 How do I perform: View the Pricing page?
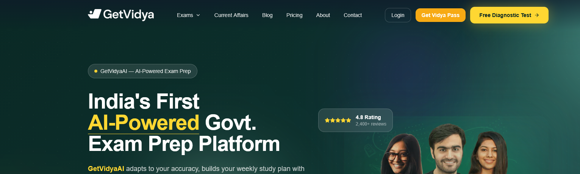(x=294, y=15)
